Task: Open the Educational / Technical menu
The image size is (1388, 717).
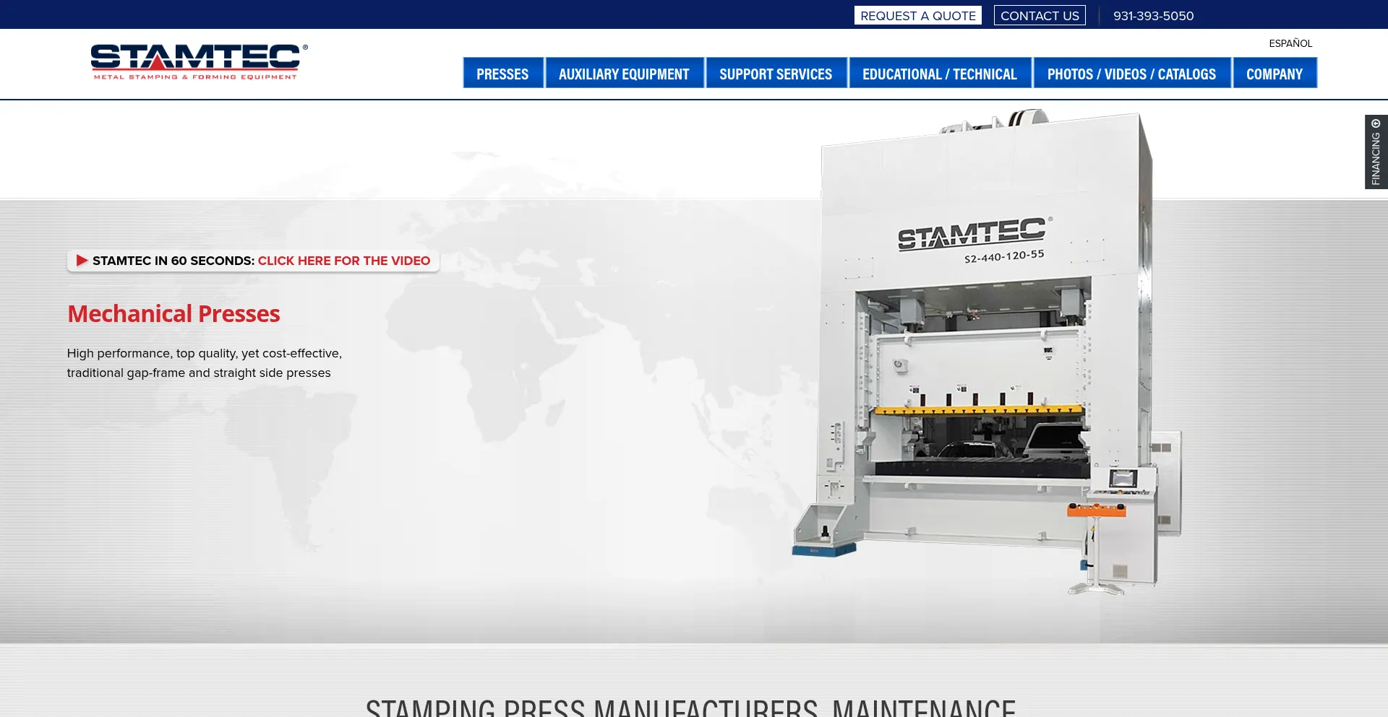Action: tap(940, 73)
